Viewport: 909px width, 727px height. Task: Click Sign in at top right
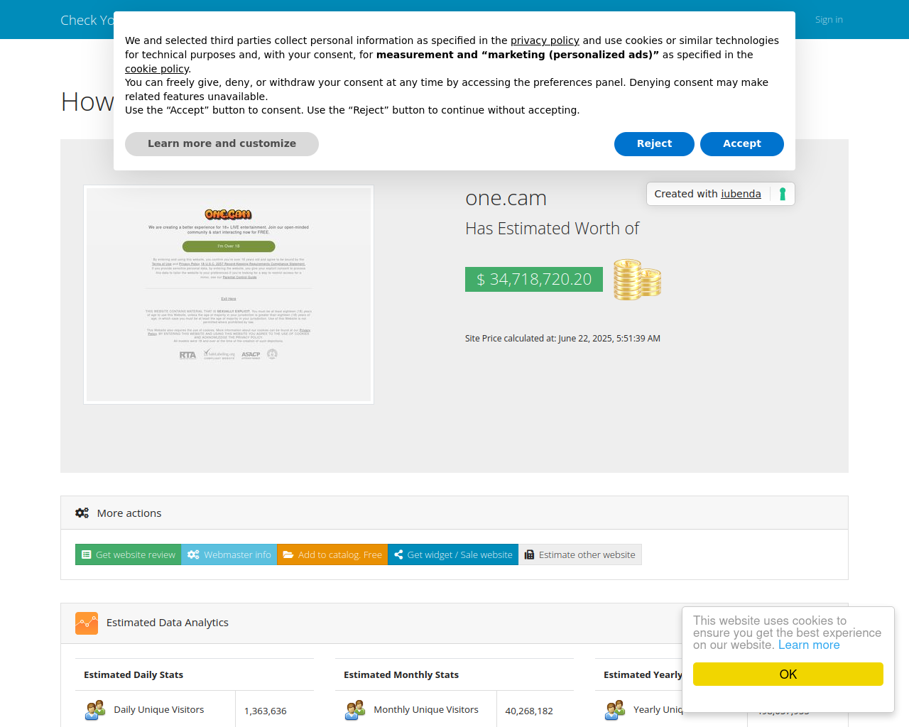click(x=829, y=19)
